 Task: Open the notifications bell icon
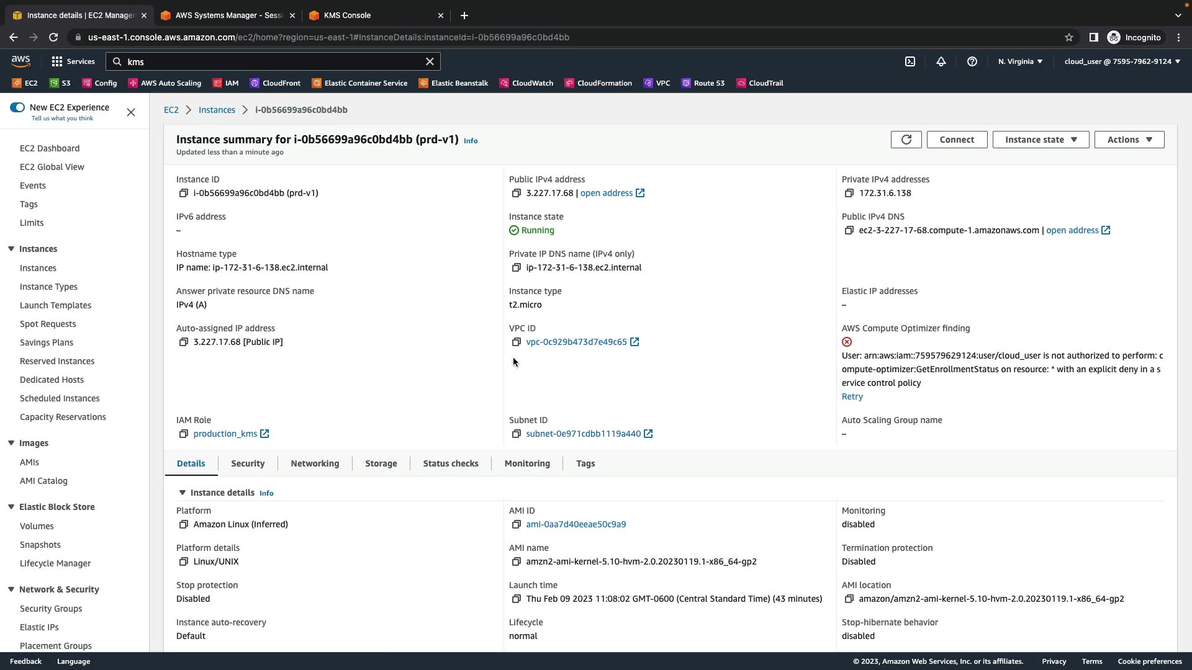[x=941, y=61]
